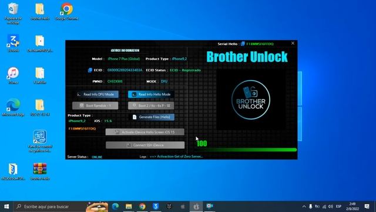Select the iPhone 7 Plus (Global) model text

coord(124,59)
